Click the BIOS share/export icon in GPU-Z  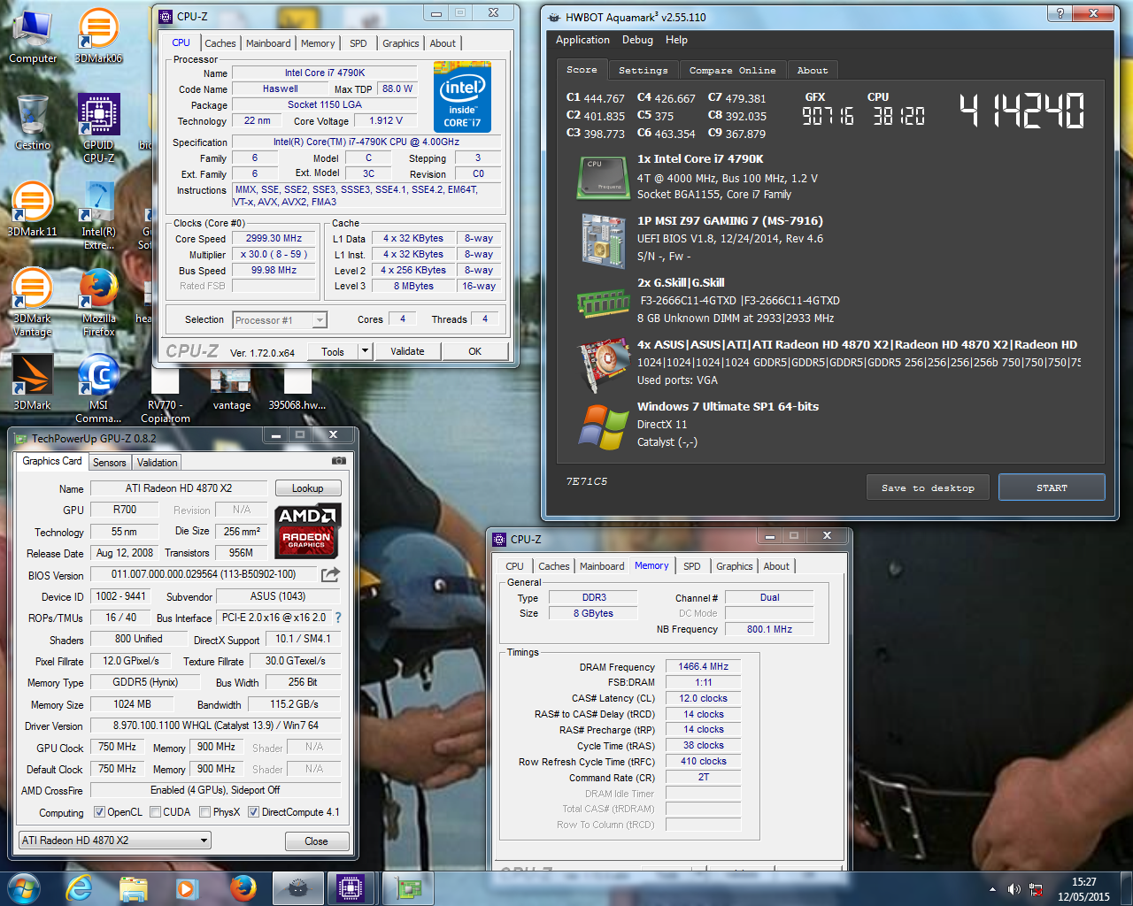click(330, 574)
